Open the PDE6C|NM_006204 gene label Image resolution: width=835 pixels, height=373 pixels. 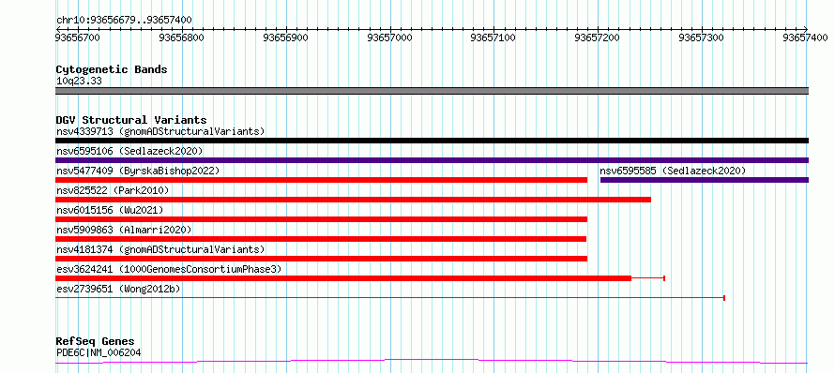(99, 352)
